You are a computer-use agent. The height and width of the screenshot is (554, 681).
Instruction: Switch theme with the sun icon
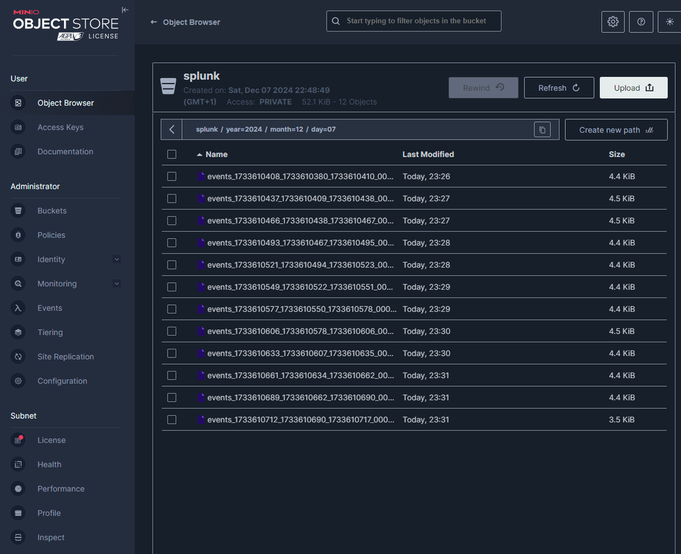(669, 22)
